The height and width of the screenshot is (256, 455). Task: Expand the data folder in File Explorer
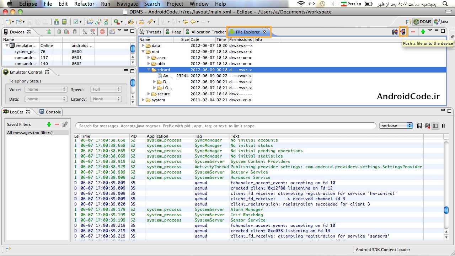[x=143, y=46]
